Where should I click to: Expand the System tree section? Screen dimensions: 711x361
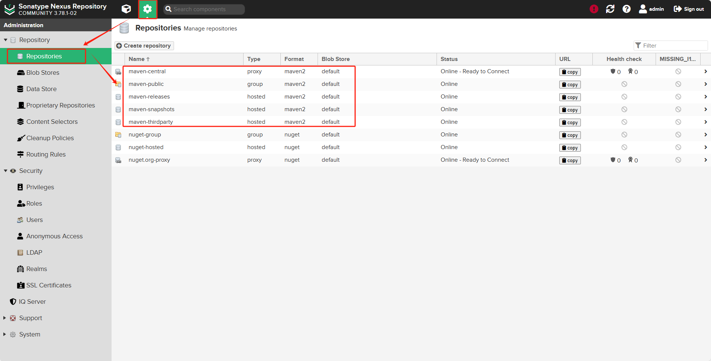pos(4,334)
